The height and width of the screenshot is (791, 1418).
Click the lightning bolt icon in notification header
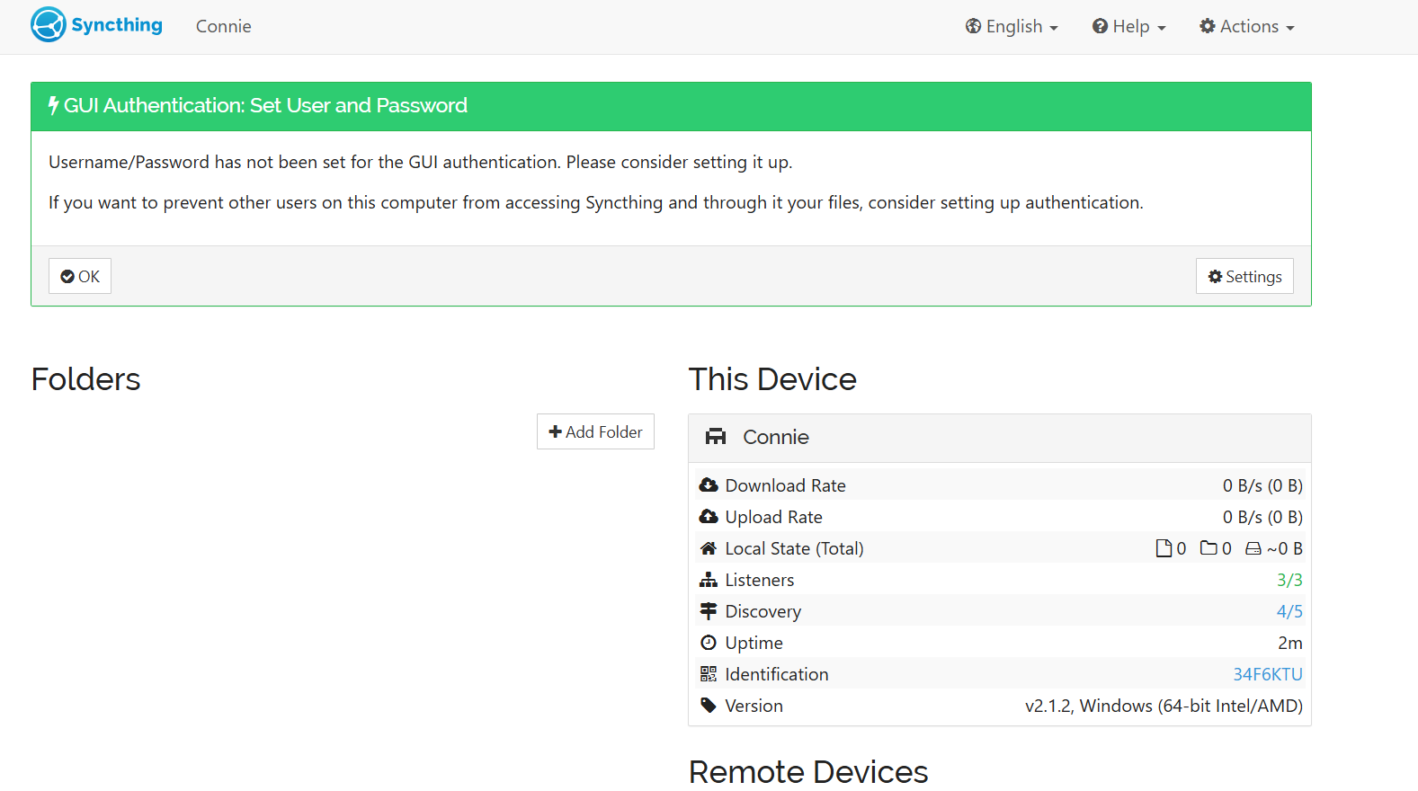[x=54, y=105]
